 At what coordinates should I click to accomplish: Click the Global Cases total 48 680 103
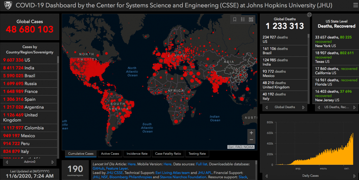[30, 30]
